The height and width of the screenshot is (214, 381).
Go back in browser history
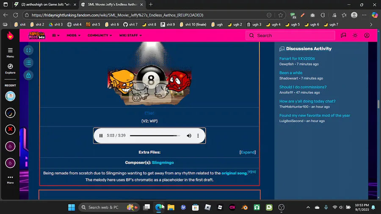pyautogui.click(x=6, y=15)
